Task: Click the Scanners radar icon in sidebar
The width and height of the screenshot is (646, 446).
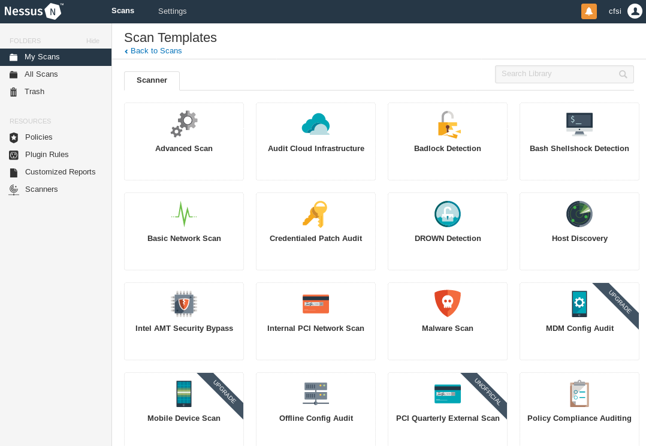Action: (x=14, y=190)
